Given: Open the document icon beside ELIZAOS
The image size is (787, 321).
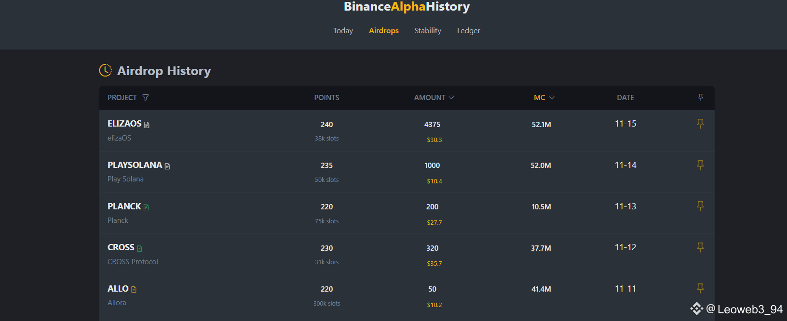Looking at the screenshot, I should click(147, 125).
